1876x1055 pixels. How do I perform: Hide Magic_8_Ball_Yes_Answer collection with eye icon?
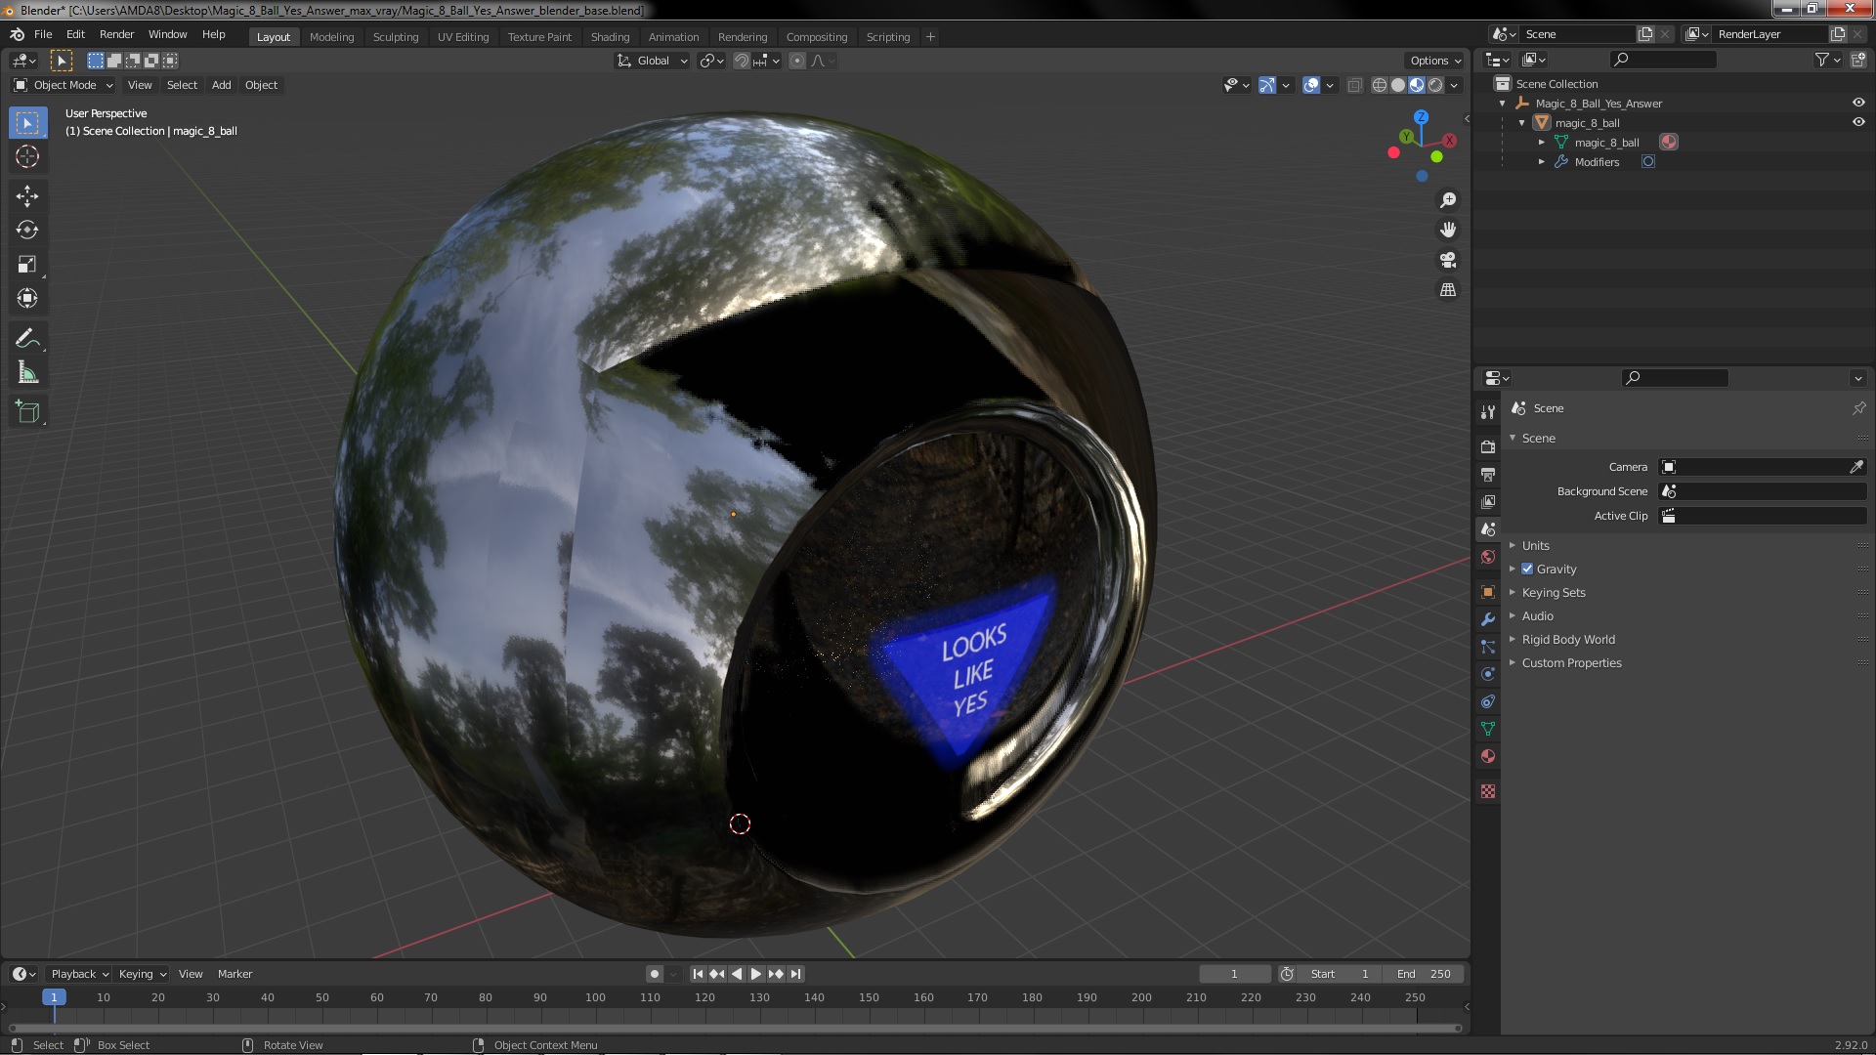tap(1858, 103)
